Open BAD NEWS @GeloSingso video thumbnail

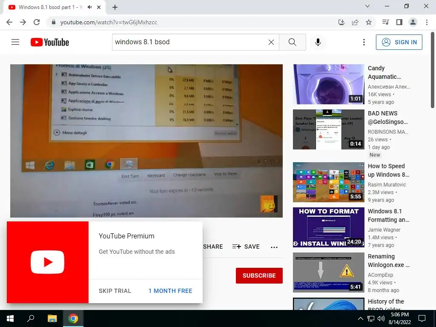click(329, 129)
